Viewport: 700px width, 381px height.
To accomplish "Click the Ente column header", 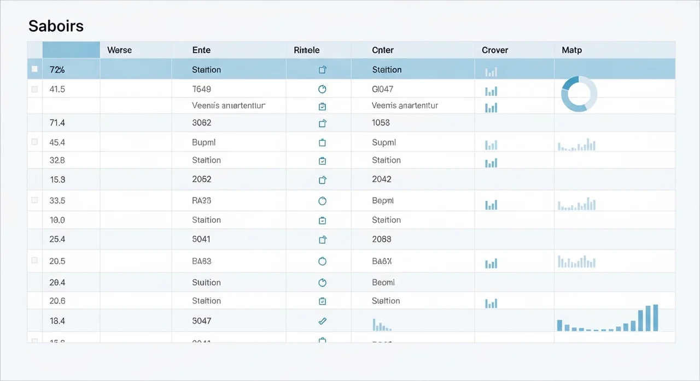I will (x=201, y=50).
